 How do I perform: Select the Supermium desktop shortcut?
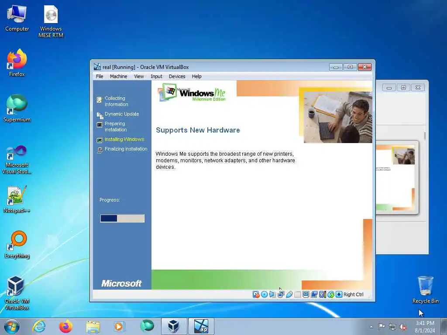pyautogui.click(x=17, y=108)
